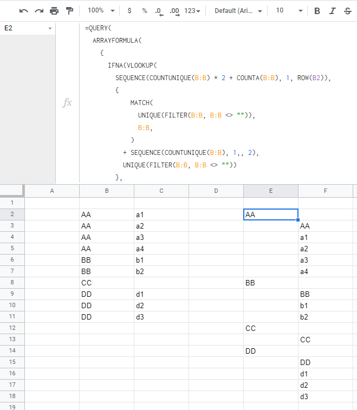Click cell B9 containing DD
357x410 pixels.
coord(107,294)
